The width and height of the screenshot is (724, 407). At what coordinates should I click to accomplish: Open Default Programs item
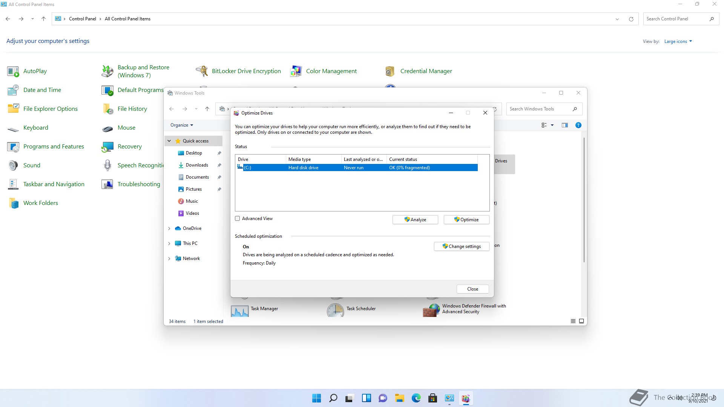tap(132, 90)
